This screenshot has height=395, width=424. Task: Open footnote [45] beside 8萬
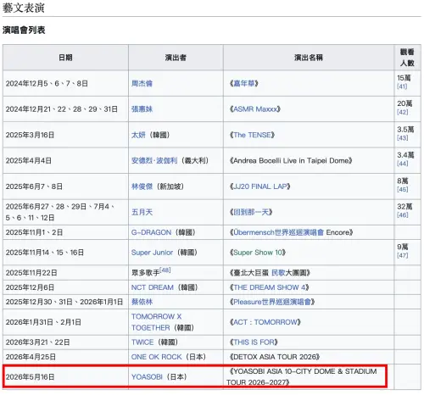pyautogui.click(x=403, y=189)
